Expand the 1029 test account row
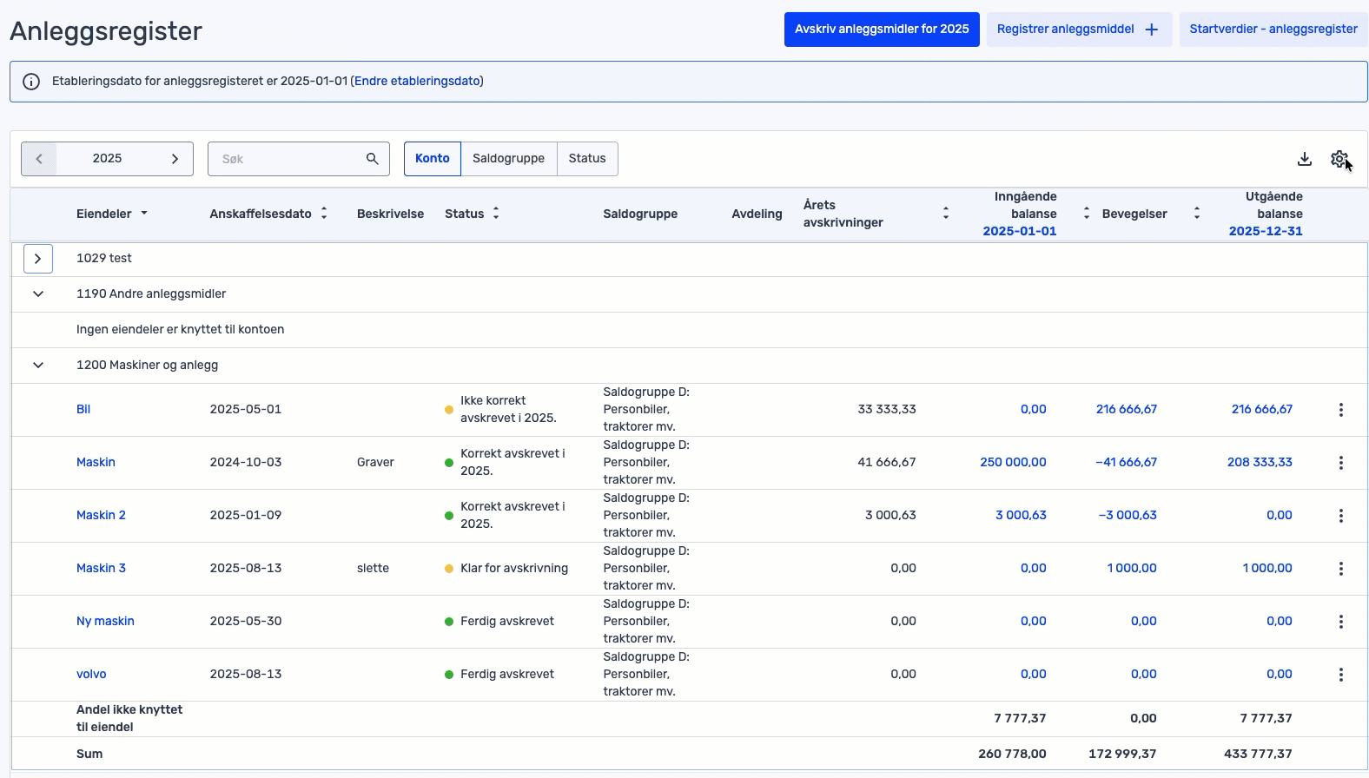Image resolution: width=1369 pixels, height=778 pixels. 38,259
